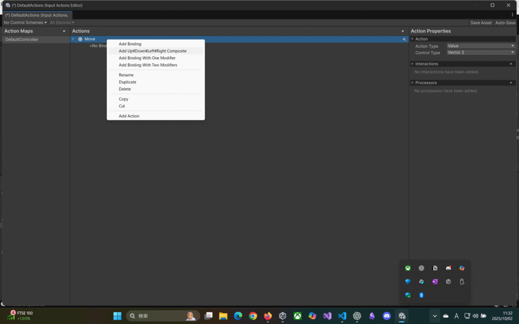Open the kebab menu of the editor window

coord(512,15)
